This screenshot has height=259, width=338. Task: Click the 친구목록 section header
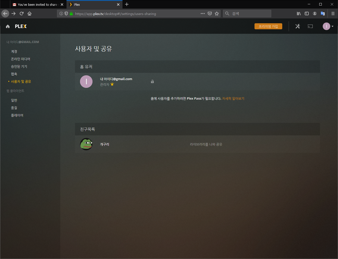click(x=197, y=129)
